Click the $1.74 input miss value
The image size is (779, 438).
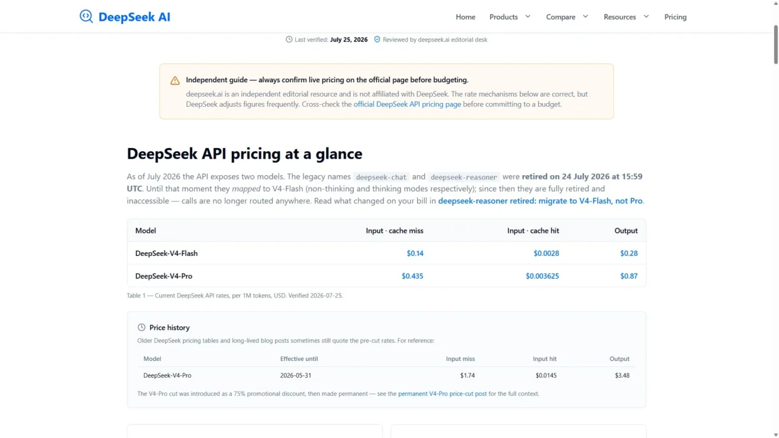pyautogui.click(x=467, y=375)
